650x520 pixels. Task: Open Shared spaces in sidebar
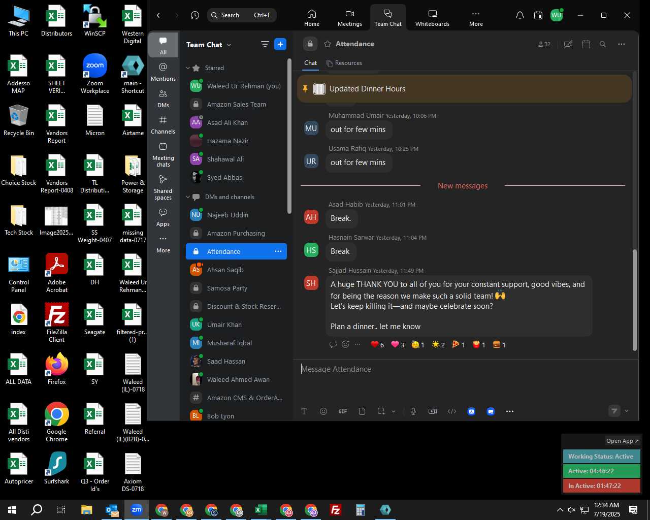click(163, 187)
